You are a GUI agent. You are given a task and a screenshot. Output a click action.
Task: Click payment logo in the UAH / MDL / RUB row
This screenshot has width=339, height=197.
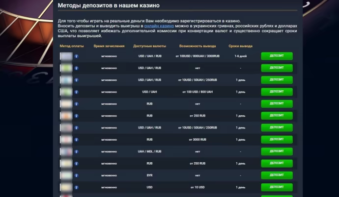click(66, 151)
